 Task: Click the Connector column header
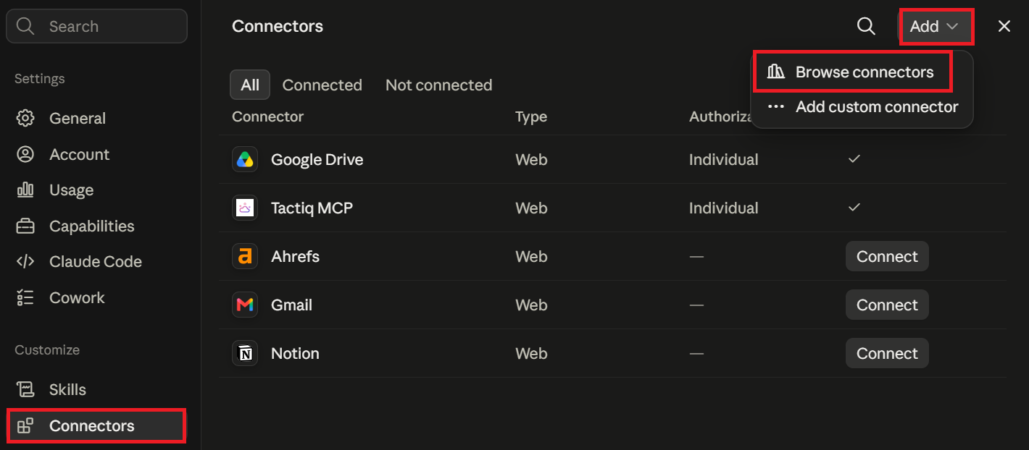267,116
